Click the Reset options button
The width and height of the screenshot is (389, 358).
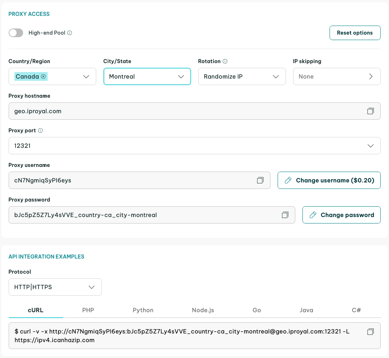(x=355, y=33)
